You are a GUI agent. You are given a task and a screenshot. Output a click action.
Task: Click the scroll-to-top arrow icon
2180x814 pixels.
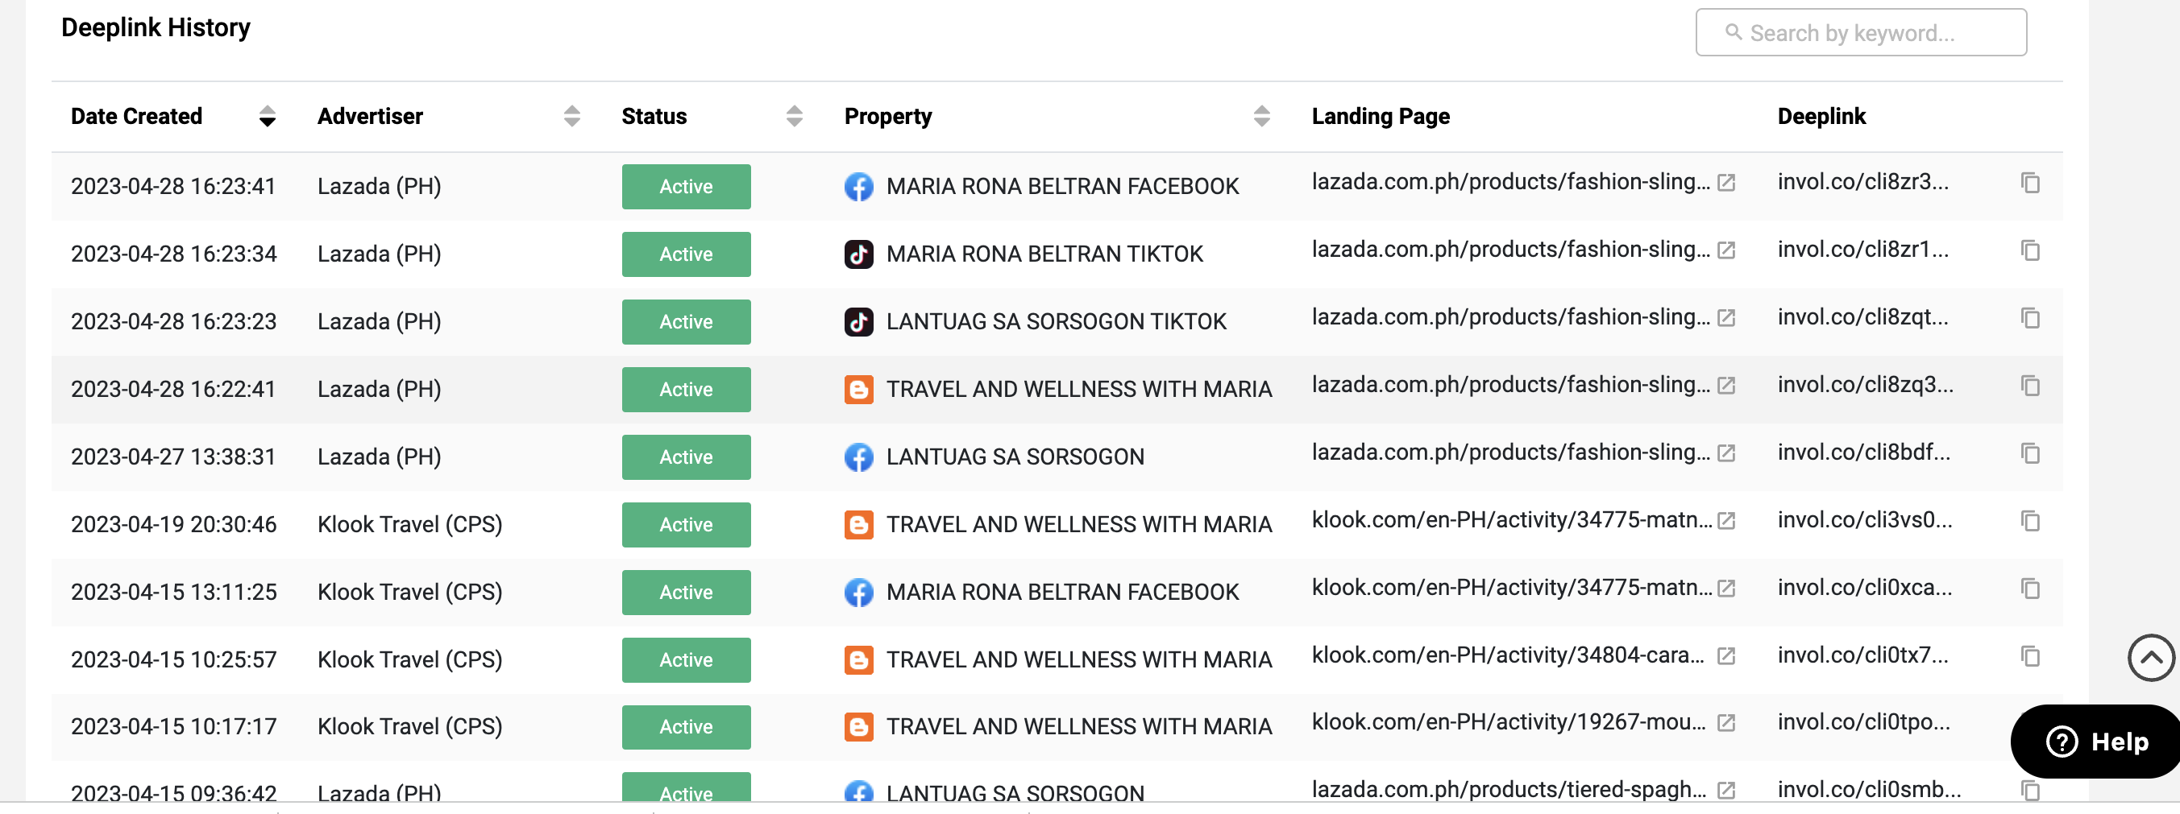(x=2150, y=657)
